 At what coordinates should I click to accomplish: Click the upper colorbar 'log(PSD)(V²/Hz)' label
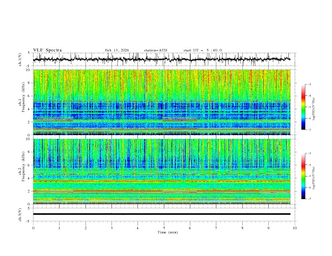click(x=314, y=109)
